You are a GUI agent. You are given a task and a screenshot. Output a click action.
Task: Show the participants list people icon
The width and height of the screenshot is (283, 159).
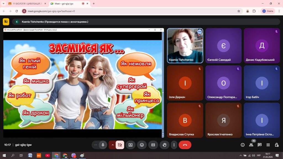tap(251, 145)
